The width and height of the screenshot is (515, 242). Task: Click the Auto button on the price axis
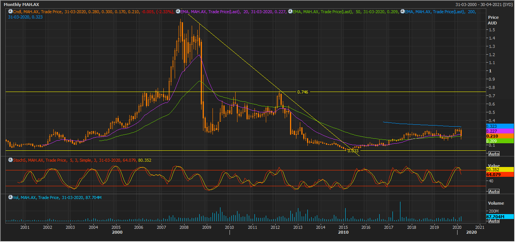coord(494,154)
